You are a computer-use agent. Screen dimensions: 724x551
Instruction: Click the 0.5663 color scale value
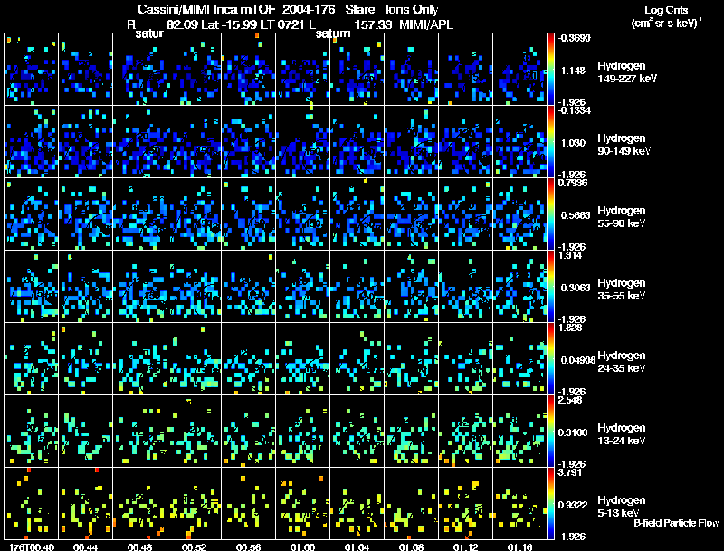pyautogui.click(x=576, y=215)
